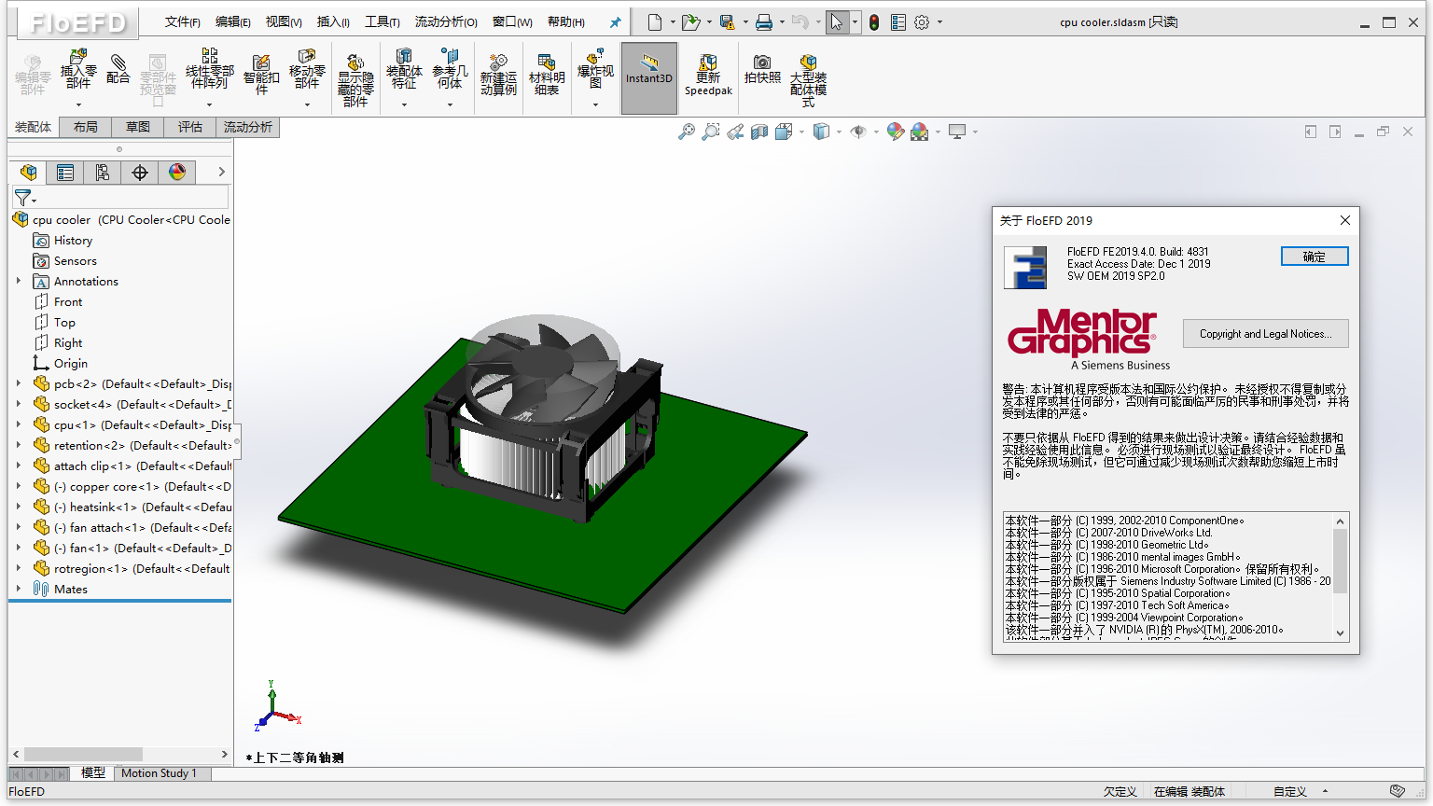
Task: Click the Edit Appearance color ball icon
Action: (x=896, y=132)
